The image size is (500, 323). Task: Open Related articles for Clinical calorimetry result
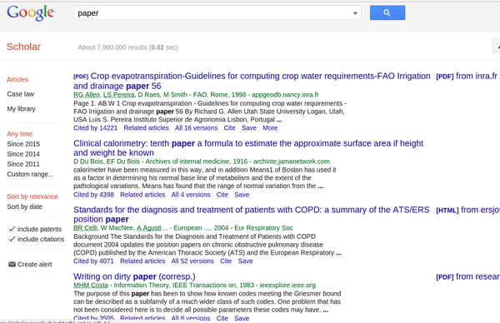click(x=142, y=195)
